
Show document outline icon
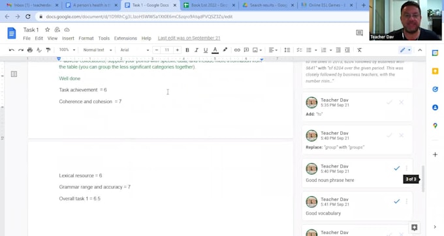14,74
